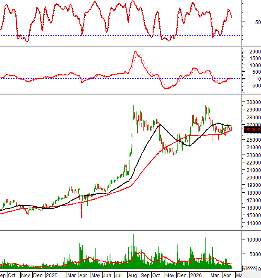Select the 2025 year label on time axis

click(52, 275)
